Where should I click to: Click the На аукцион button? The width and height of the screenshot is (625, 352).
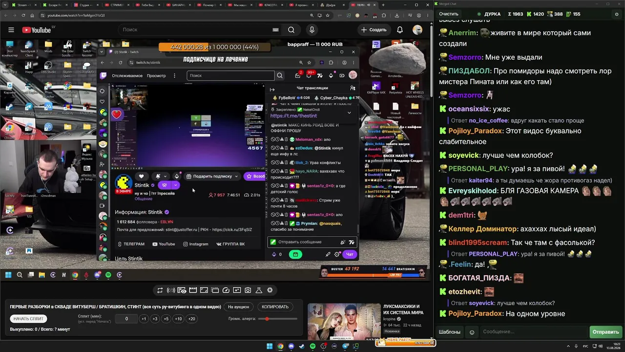pyautogui.click(x=238, y=307)
